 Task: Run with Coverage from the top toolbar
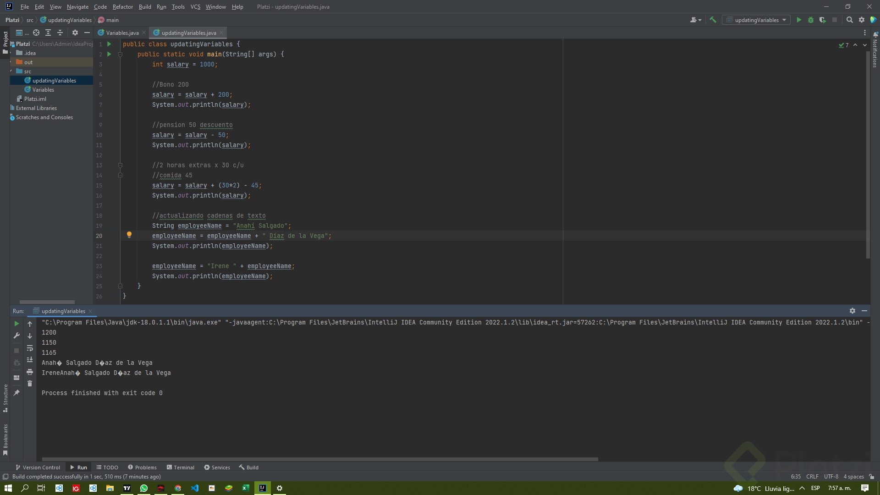click(x=823, y=20)
